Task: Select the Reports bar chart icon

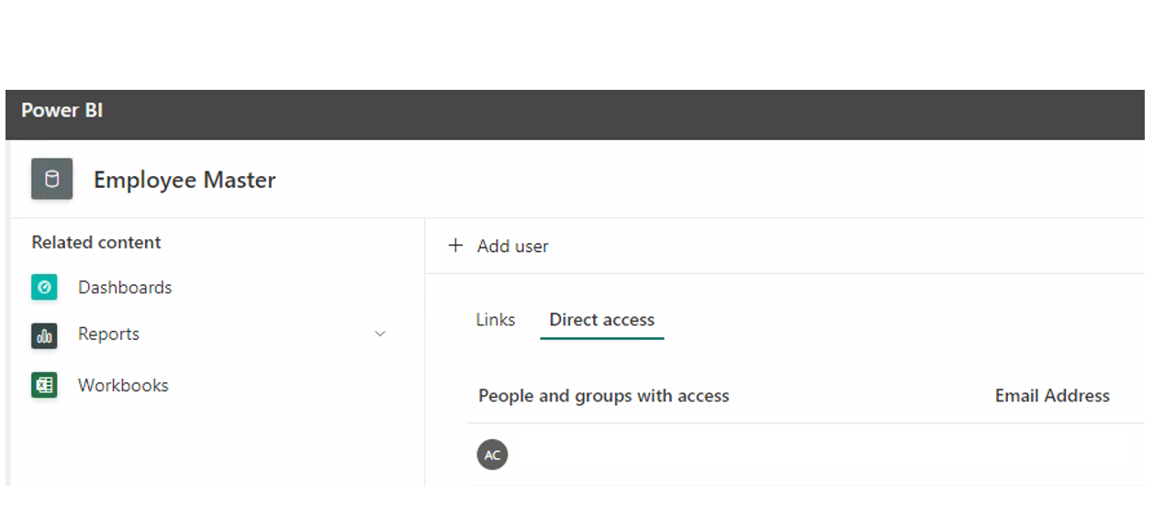Action: coord(44,335)
